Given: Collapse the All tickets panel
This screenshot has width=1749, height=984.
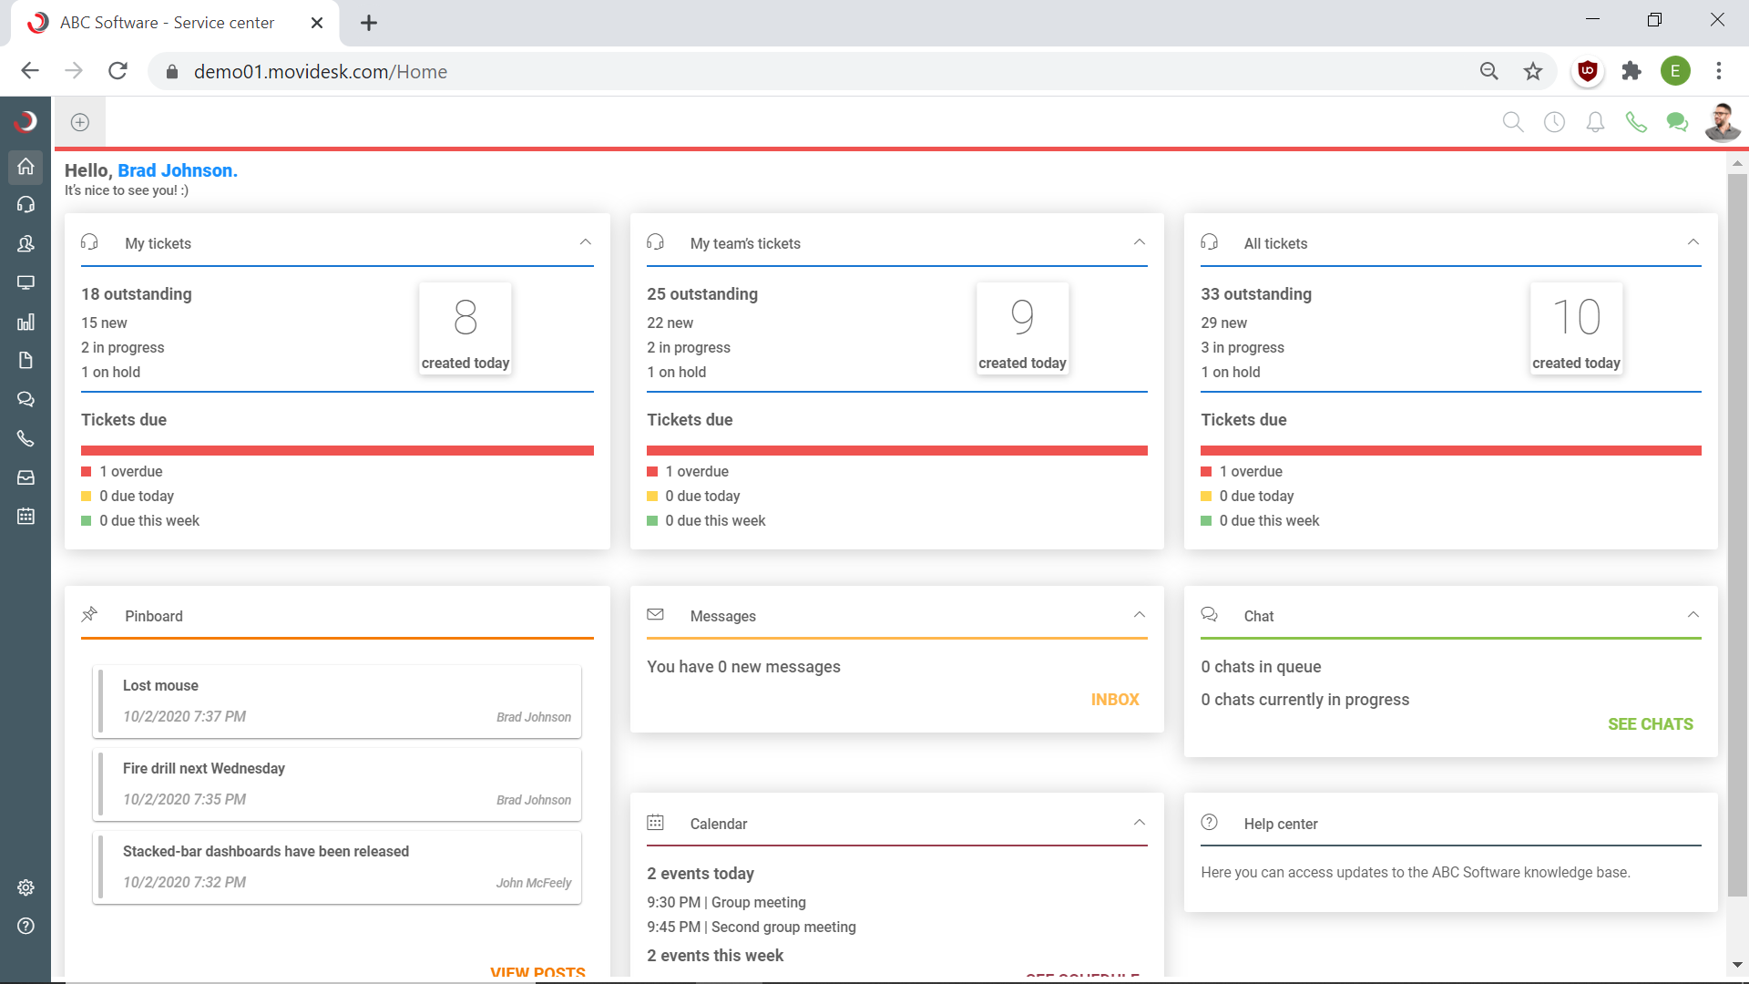Looking at the screenshot, I should point(1693,242).
